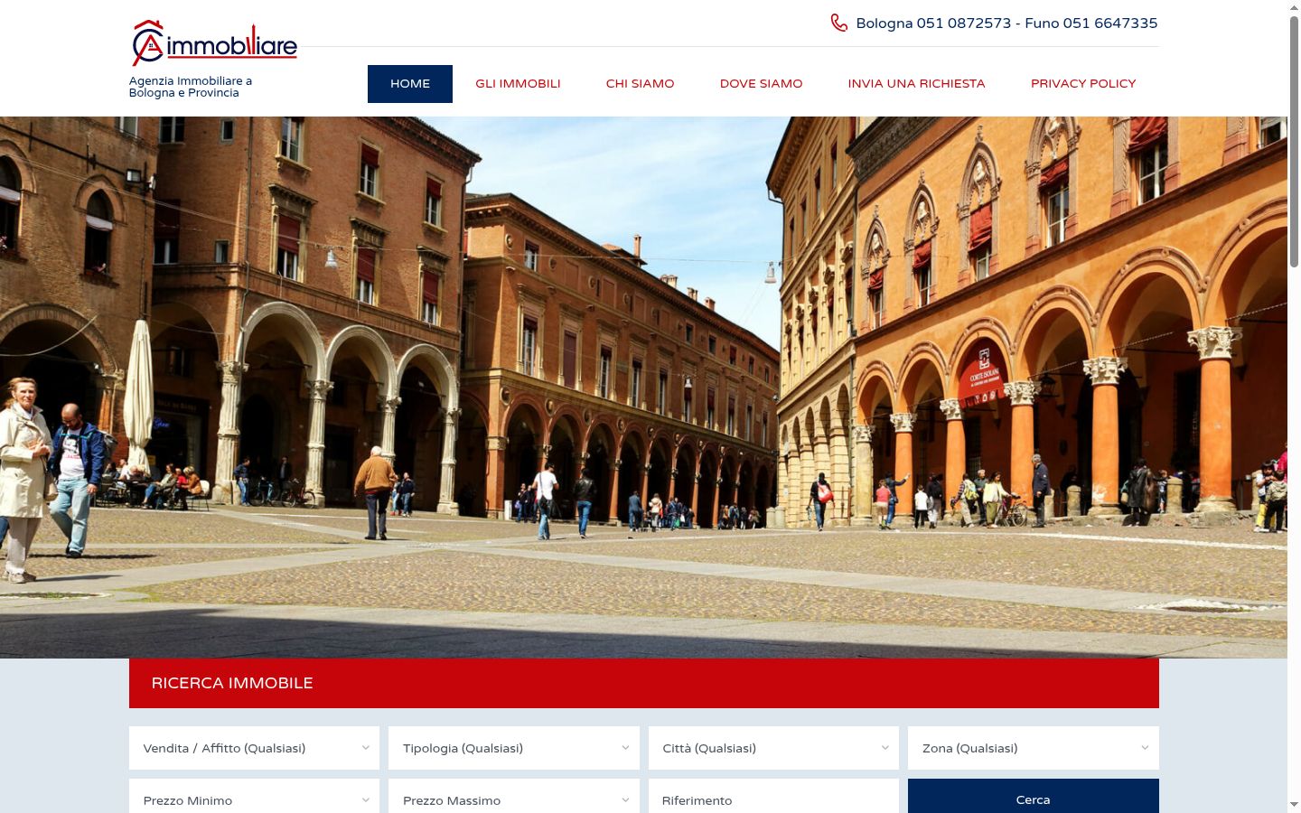Screen dimensions: 1301x813
Task: Click the Cerca search button
Action: coord(1034,797)
